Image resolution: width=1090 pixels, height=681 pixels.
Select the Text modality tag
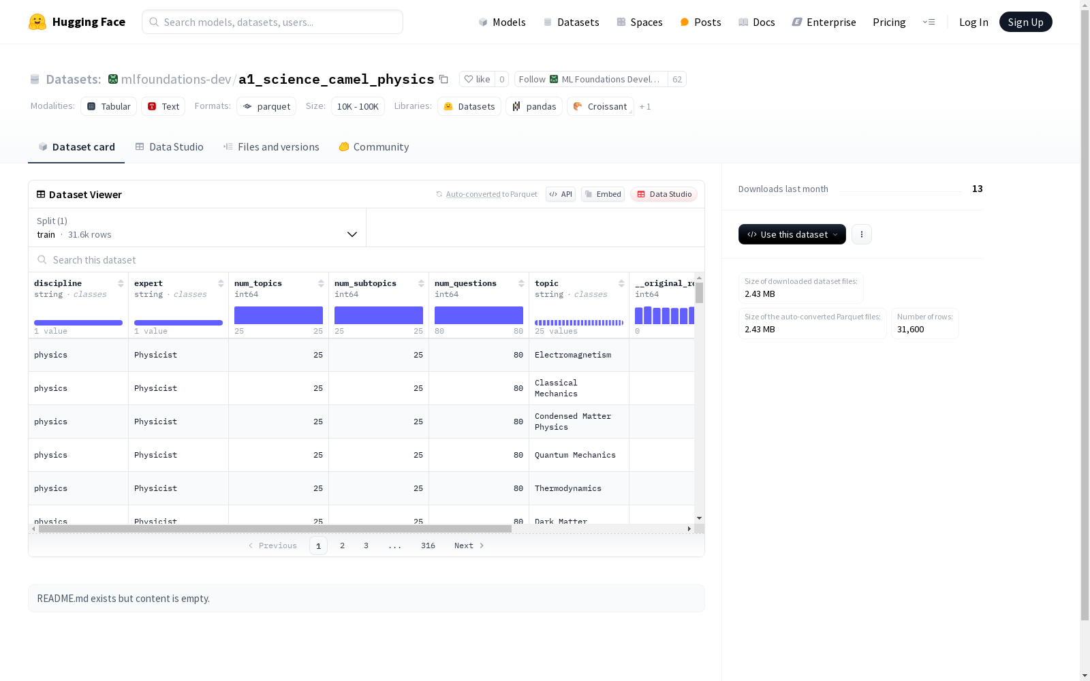click(x=163, y=106)
